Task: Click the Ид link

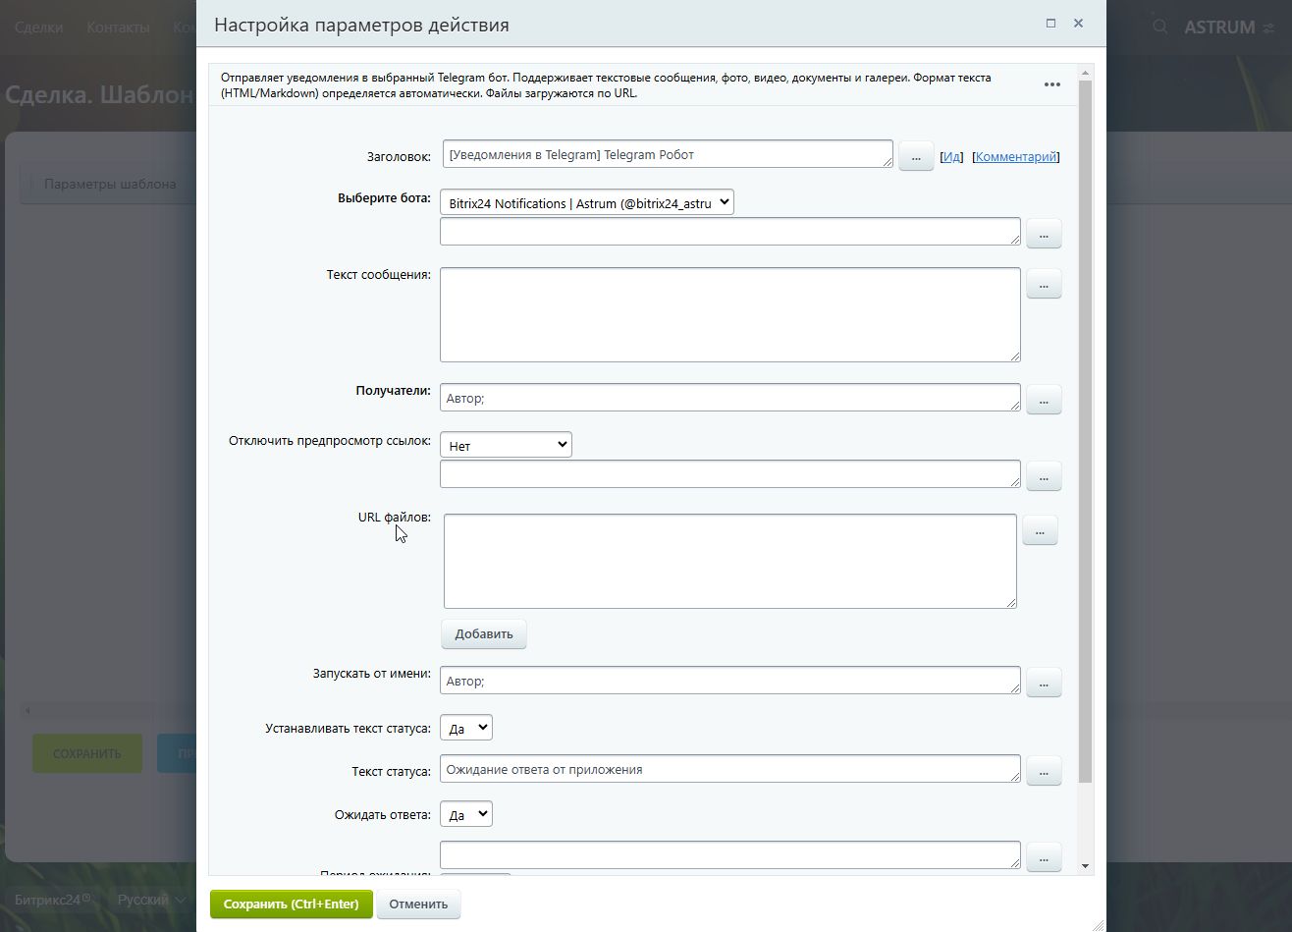Action: coord(951,157)
